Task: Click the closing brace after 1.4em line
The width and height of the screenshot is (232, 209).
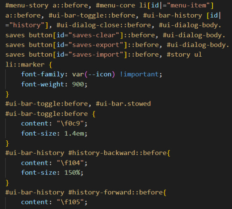Action: [7, 143]
